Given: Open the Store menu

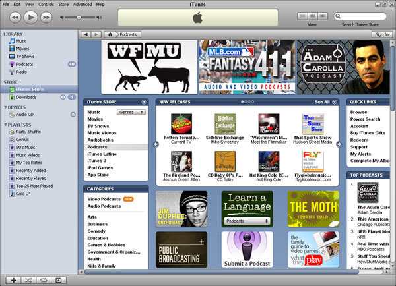Looking at the screenshot, I should 63,5.
